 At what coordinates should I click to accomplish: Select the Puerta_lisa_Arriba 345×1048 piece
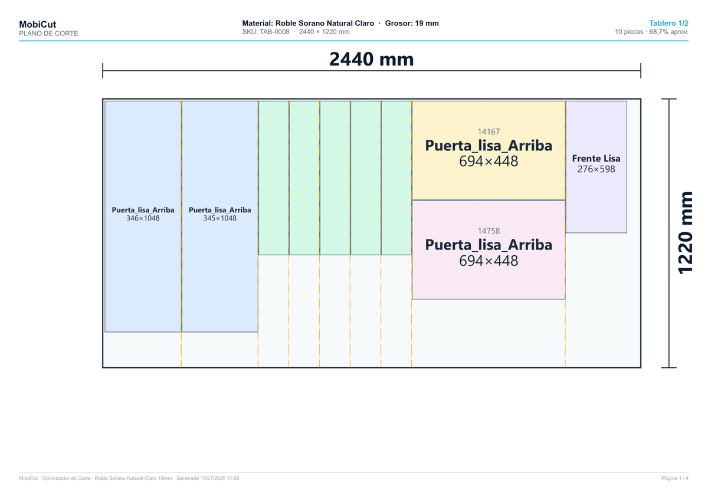[220, 216]
